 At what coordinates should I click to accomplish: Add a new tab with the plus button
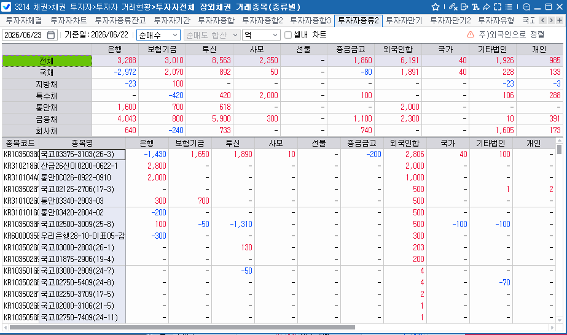coord(560,20)
